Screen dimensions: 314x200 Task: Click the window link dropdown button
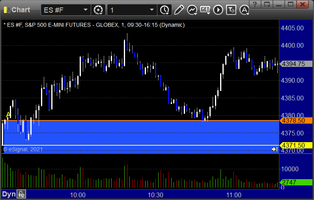click(x=267, y=4)
